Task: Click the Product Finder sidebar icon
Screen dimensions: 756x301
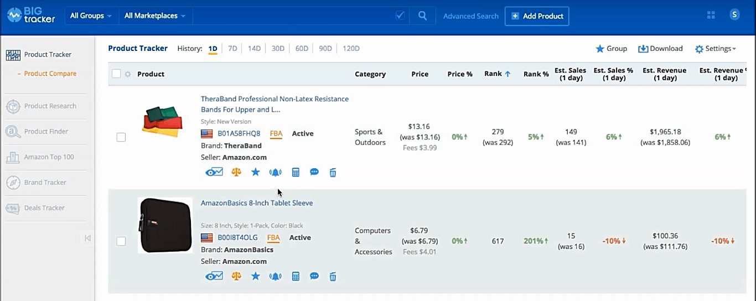Action: (x=13, y=132)
